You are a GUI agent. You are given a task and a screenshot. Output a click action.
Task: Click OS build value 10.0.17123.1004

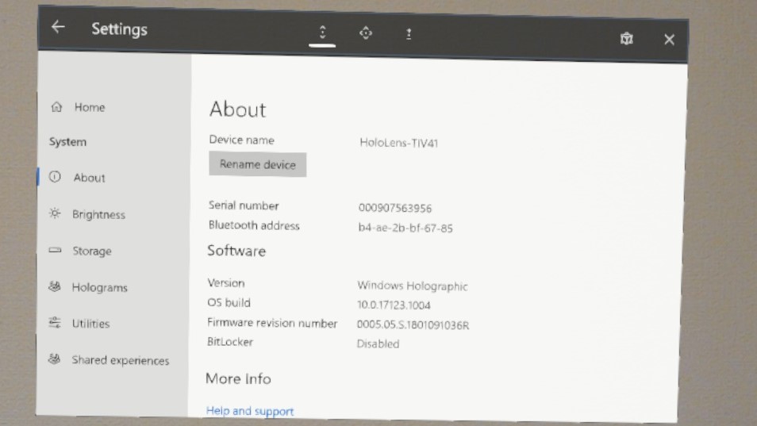tap(394, 305)
